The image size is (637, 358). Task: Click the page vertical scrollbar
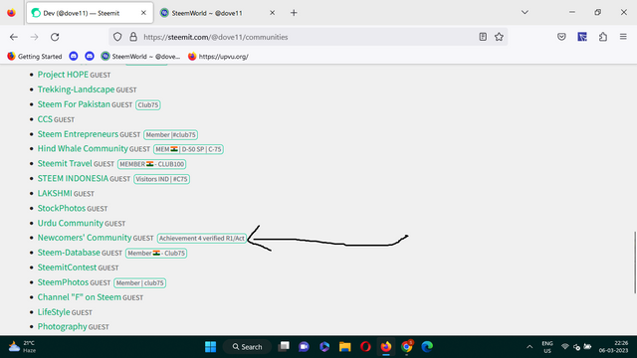(634, 262)
